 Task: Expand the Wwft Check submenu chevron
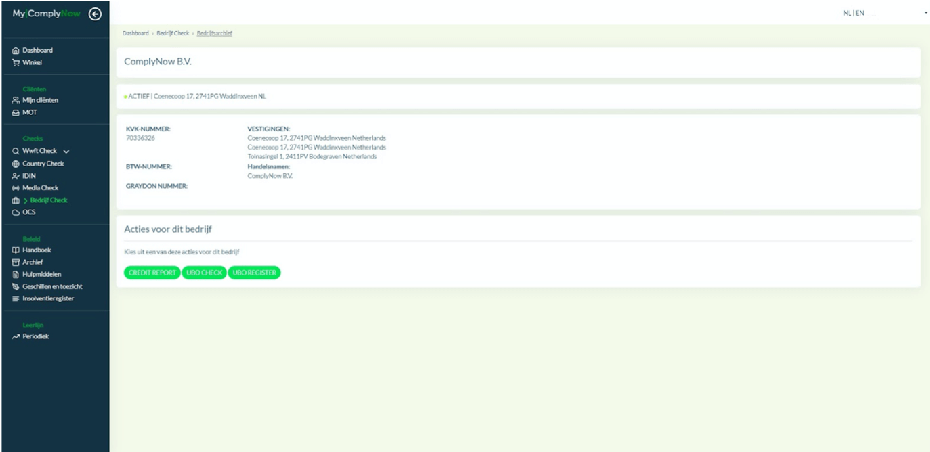pyautogui.click(x=66, y=152)
